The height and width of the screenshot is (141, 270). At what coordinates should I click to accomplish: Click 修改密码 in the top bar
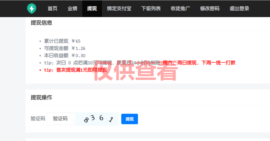click(x=210, y=9)
